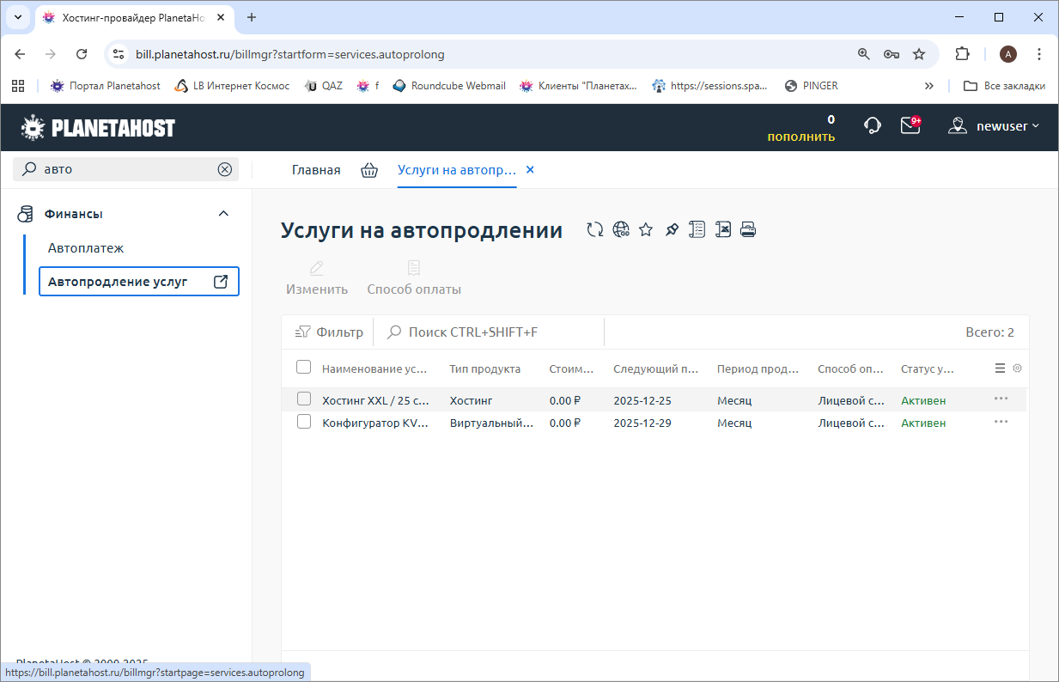
Task: Open the Фильтр button
Action: pos(329,332)
